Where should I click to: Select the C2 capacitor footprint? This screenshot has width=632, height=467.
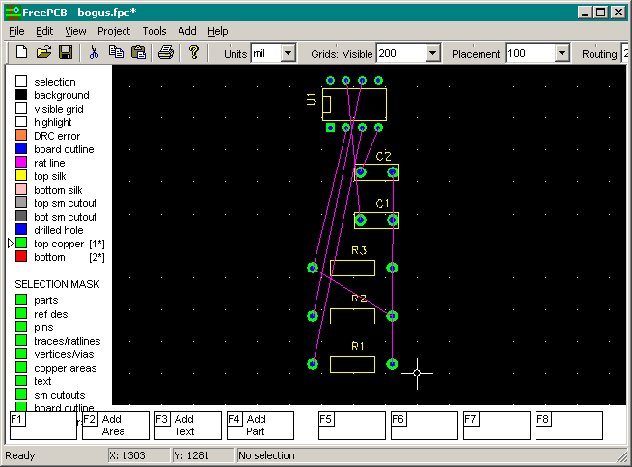point(376,172)
